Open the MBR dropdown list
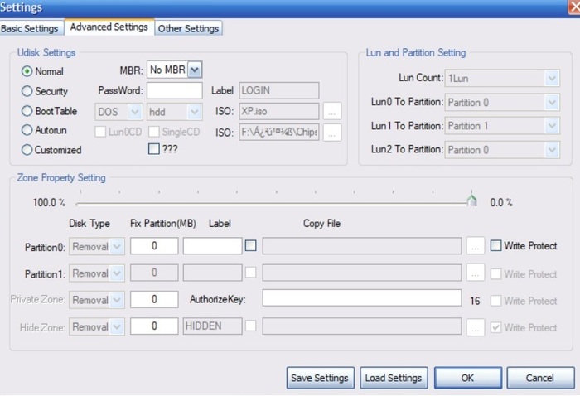580x396 pixels. [x=195, y=70]
